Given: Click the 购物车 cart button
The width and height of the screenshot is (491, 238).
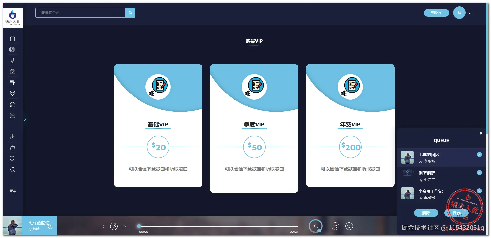Looking at the screenshot, I should pos(436,13).
